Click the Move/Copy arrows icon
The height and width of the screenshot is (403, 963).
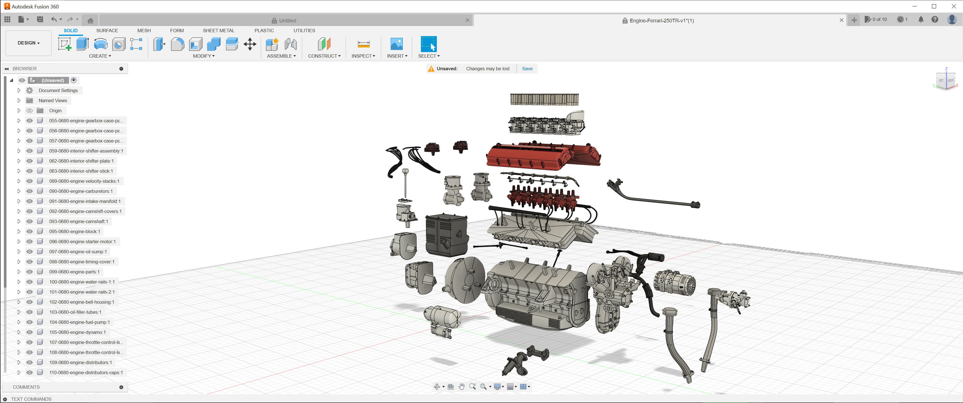point(250,44)
